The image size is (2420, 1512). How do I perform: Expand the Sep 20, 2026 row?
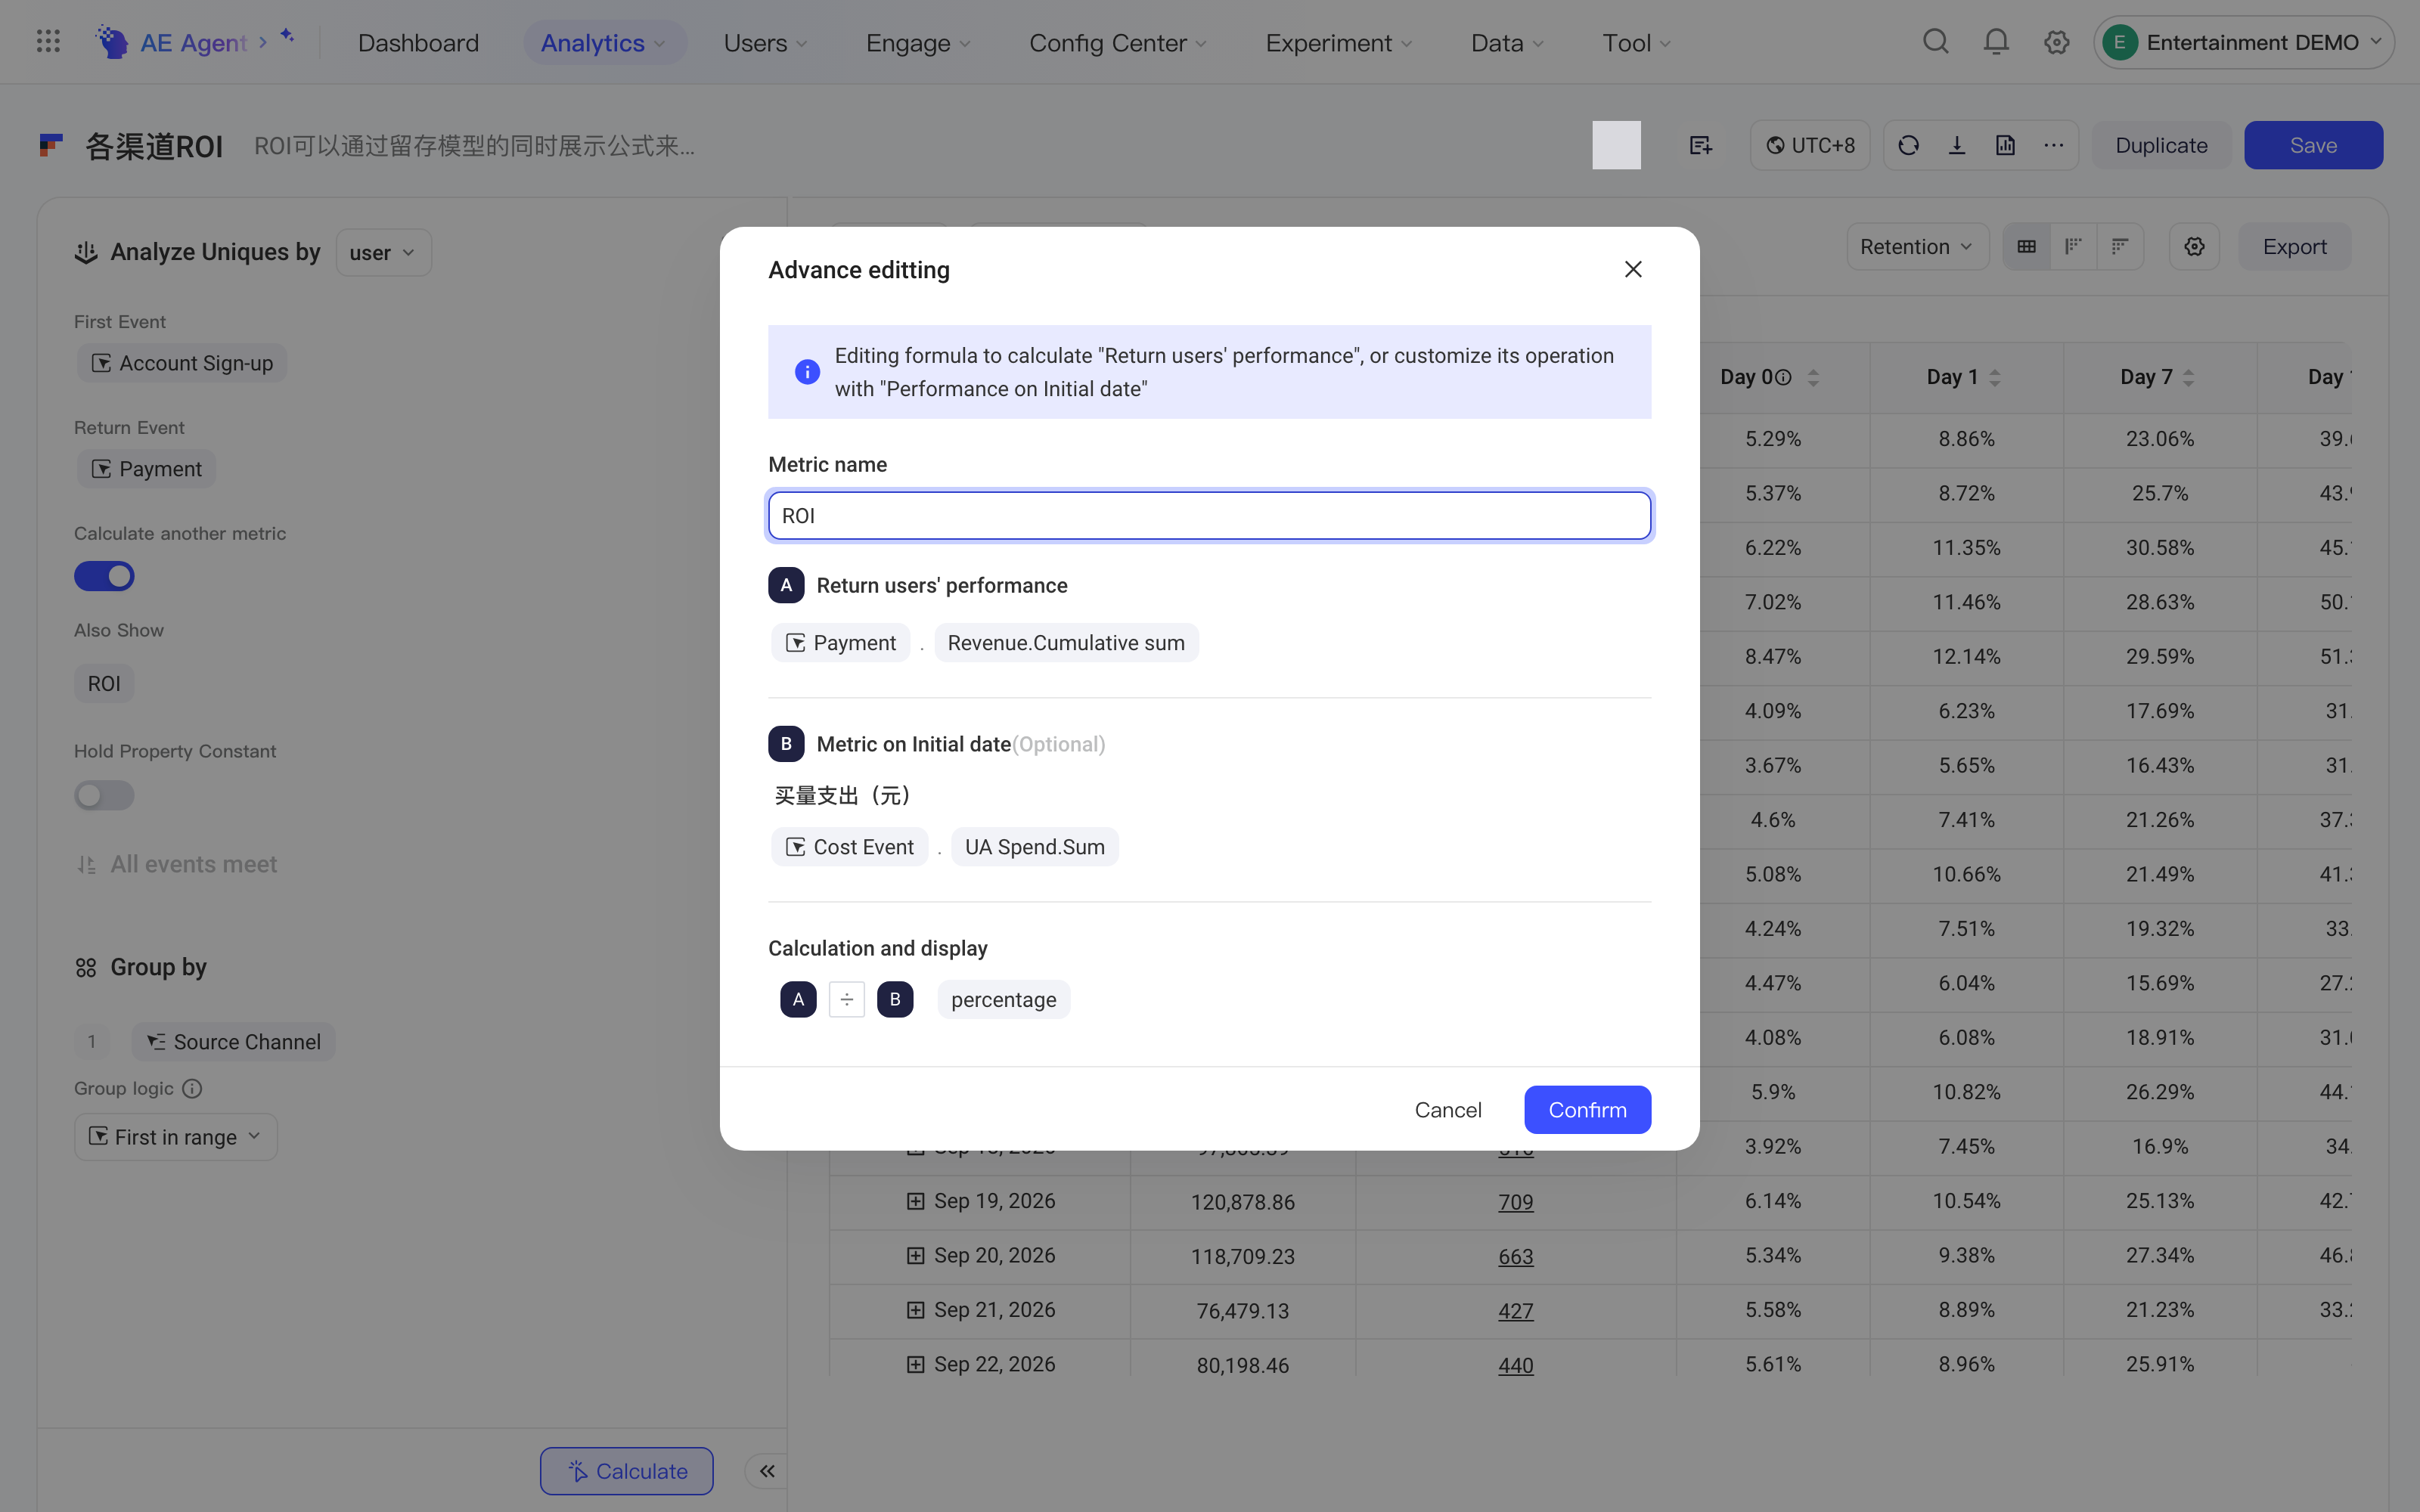click(915, 1256)
